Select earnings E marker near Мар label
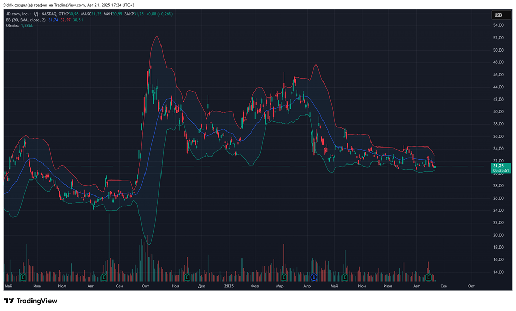Screen dimensions: 516x311 click(284, 277)
